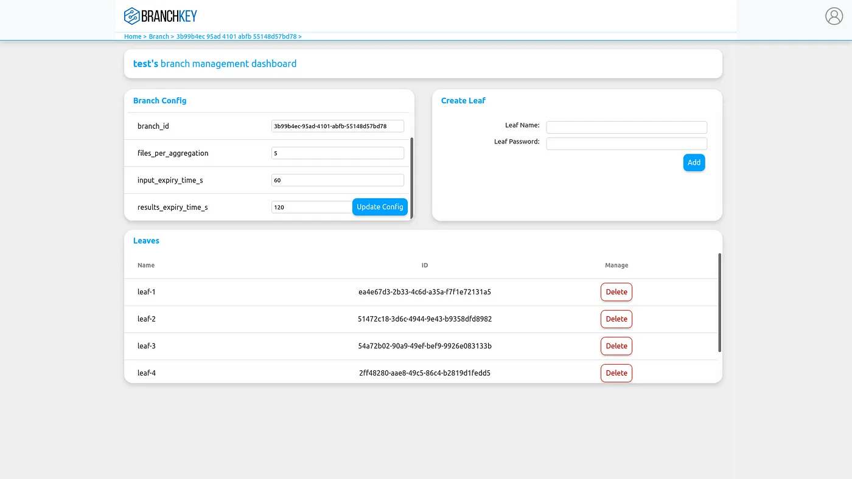Click the Branch Config panel scrollbar
The image size is (852, 479).
pos(411,176)
